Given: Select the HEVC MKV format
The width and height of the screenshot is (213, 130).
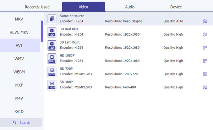Looking at the screenshot, I should click(19, 32).
